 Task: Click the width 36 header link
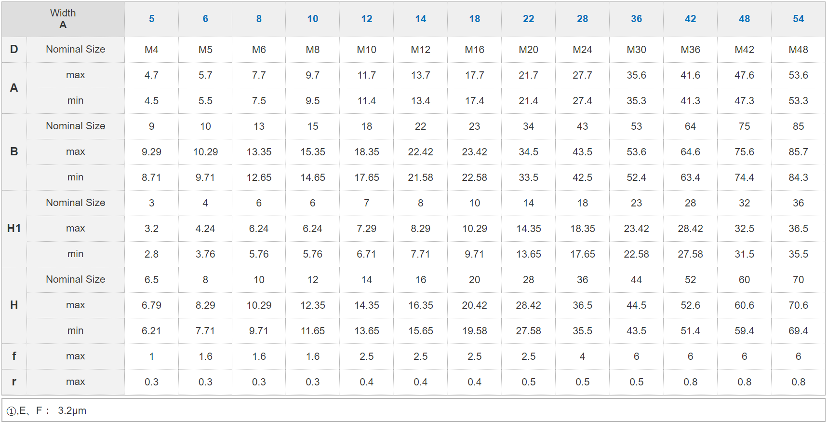click(637, 19)
